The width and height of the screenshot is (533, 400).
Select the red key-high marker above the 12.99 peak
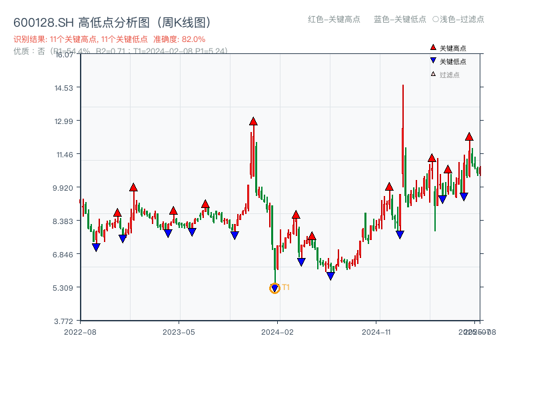click(x=253, y=121)
